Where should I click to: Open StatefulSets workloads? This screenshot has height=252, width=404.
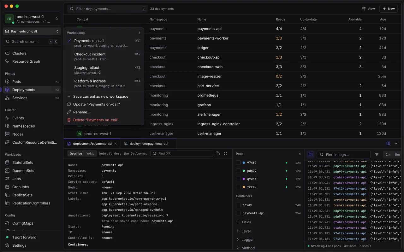click(x=32, y=163)
